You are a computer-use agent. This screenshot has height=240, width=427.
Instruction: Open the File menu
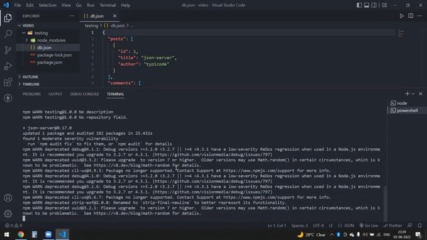point(17,5)
